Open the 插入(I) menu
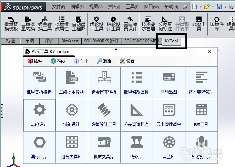Screen dimensions: 235x167 coord(114,7)
